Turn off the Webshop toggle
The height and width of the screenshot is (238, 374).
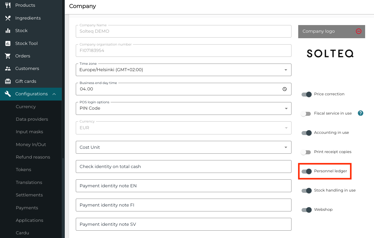pyautogui.click(x=306, y=210)
